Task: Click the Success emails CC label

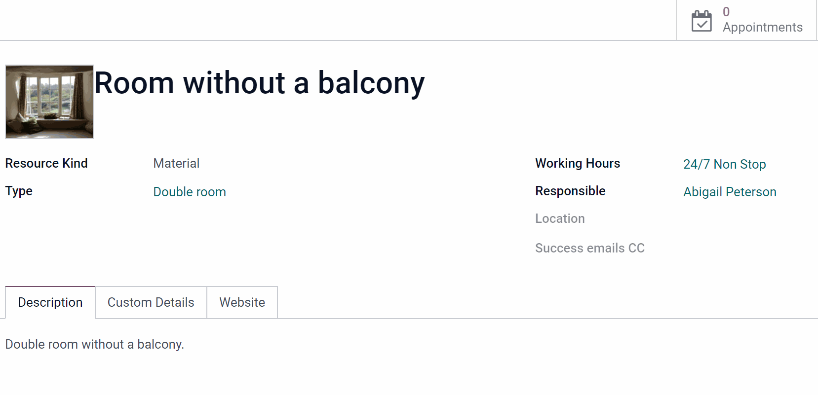Action: pyautogui.click(x=590, y=248)
